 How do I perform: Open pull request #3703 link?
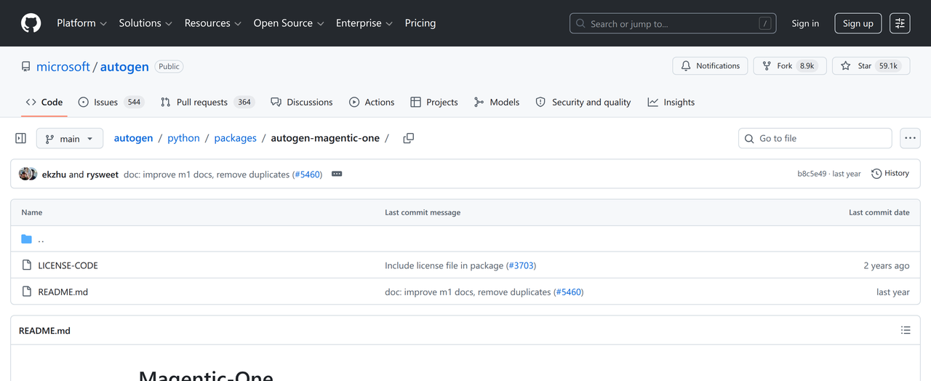pyautogui.click(x=521, y=265)
